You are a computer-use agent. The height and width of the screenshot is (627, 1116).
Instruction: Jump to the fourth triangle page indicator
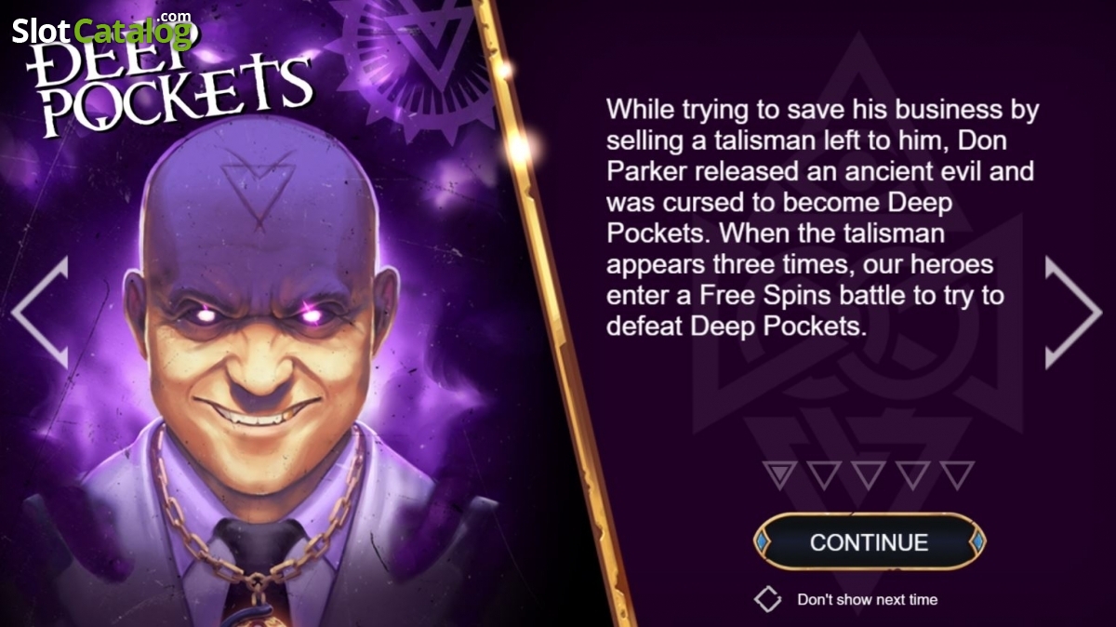click(x=913, y=474)
